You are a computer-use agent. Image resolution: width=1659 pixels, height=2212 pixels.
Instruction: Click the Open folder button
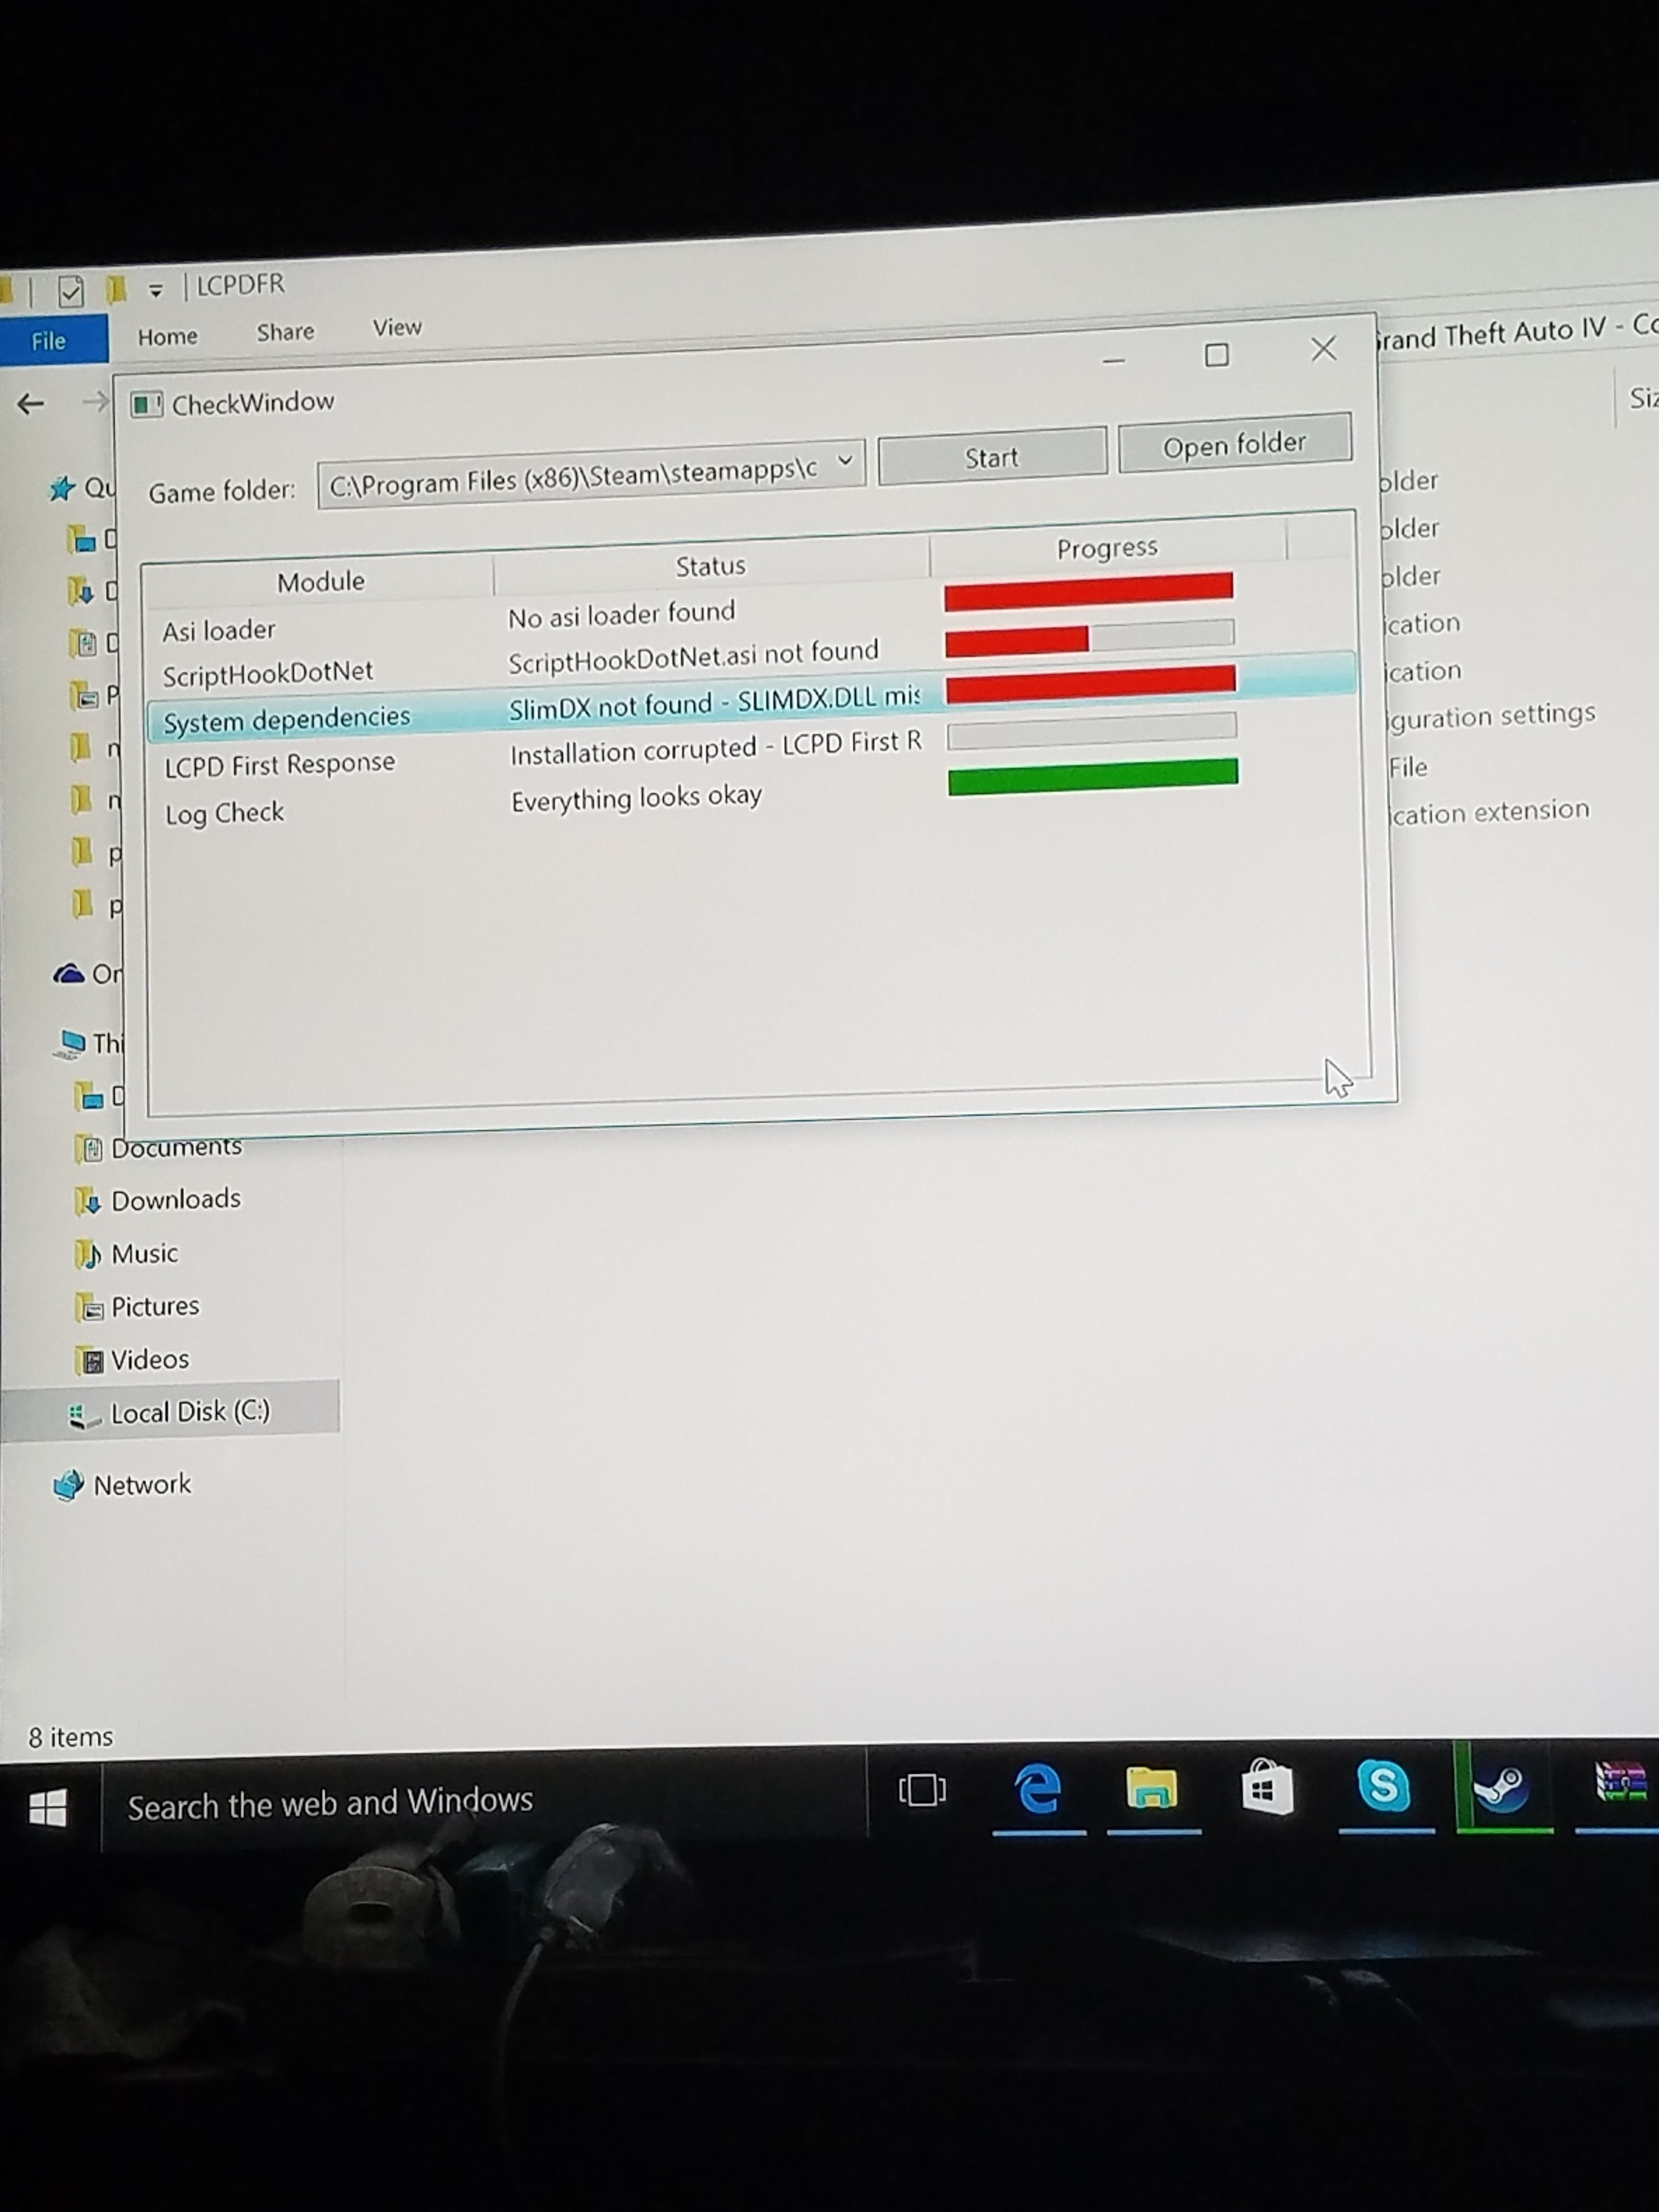(x=1234, y=445)
